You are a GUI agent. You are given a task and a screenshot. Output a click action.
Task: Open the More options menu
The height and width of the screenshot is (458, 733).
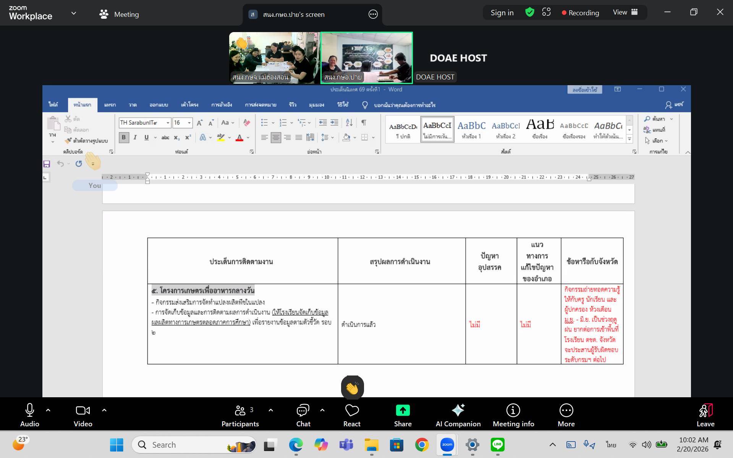(566, 415)
